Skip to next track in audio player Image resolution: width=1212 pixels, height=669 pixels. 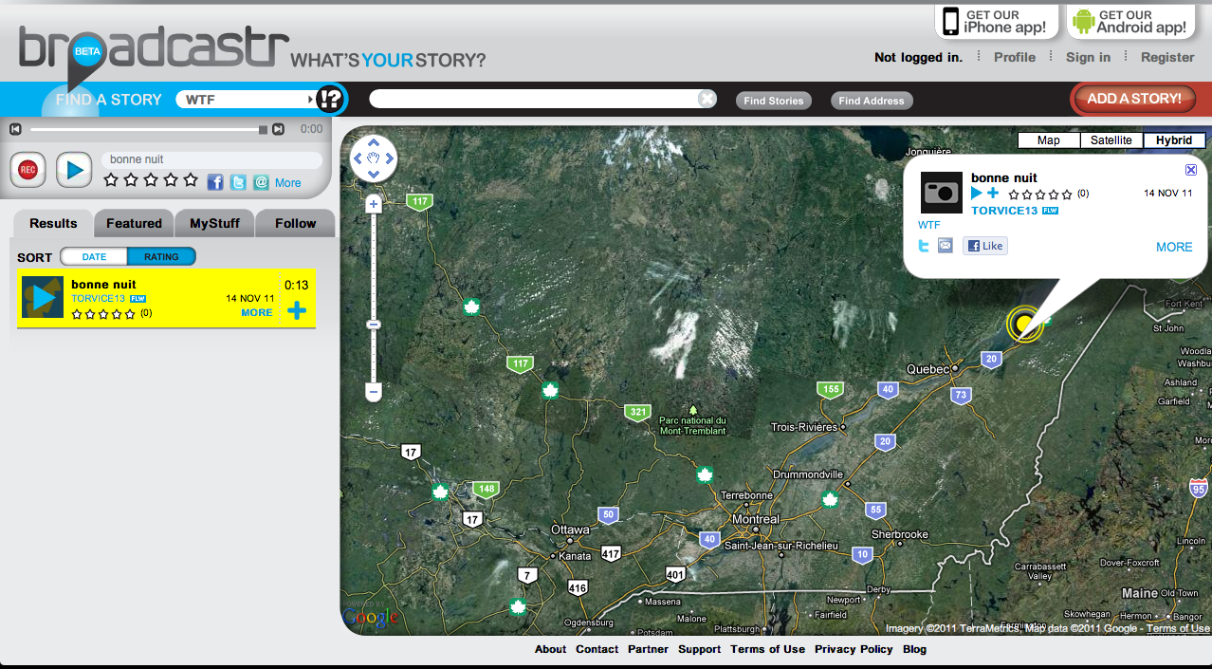tap(278, 129)
